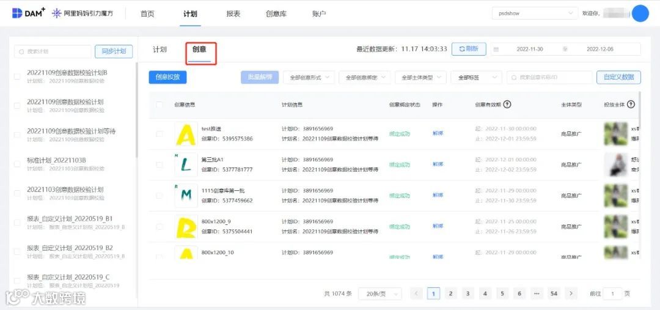
Task: Switch to the 创意 sub-tab
Action: (x=199, y=50)
